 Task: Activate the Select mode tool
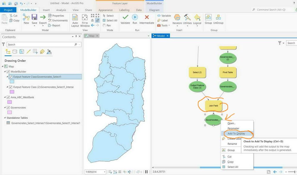coord(108,16)
